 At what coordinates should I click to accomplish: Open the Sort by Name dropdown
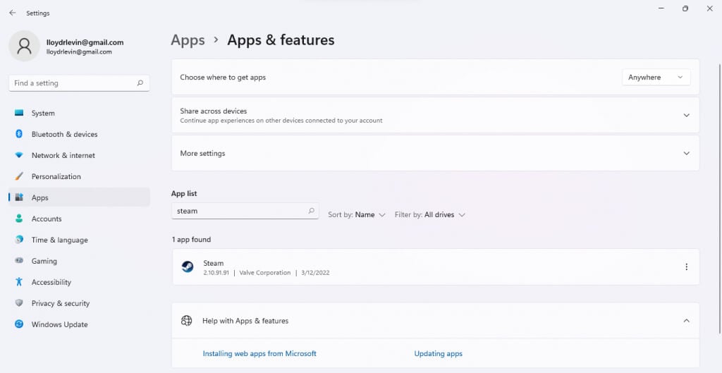pyautogui.click(x=357, y=214)
